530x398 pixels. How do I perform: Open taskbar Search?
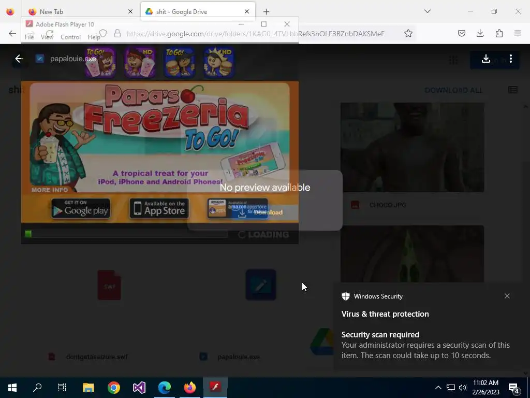click(37, 387)
